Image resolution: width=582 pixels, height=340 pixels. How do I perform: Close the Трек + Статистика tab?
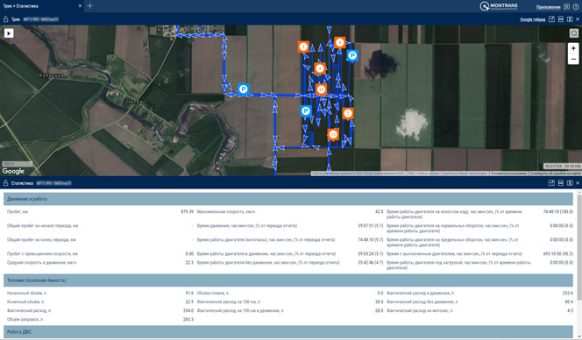click(80, 6)
